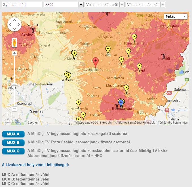Expand the Válasszon közterület dropdown
This screenshot has width=192, height=187.
point(105,5)
